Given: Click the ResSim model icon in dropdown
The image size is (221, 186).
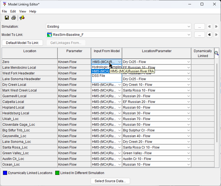Looking at the screenshot, I should (50, 35).
